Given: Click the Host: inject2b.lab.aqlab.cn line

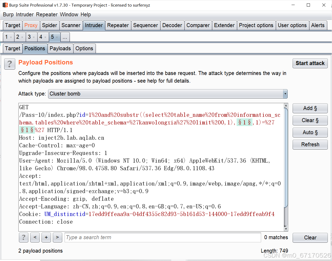Looking at the screenshot, I should tap(62, 138).
